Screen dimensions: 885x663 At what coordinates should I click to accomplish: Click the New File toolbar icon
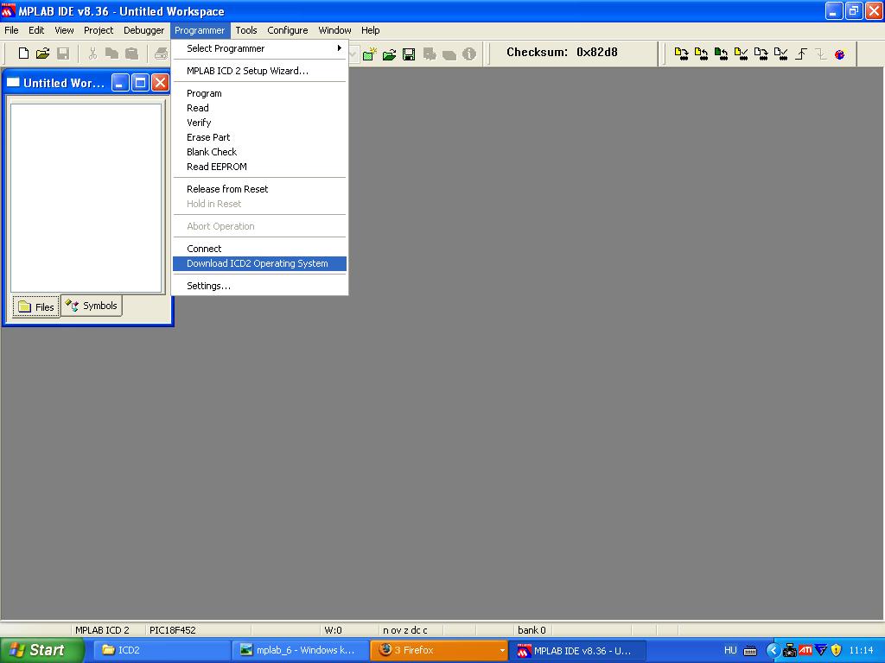pyautogui.click(x=23, y=54)
